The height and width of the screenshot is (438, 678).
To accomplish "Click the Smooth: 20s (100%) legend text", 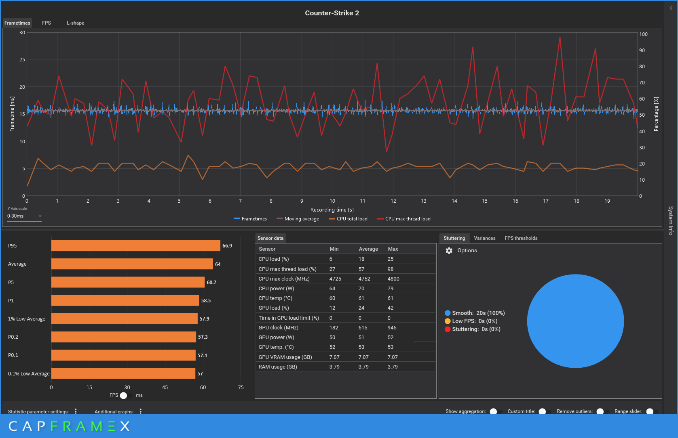I will click(478, 313).
